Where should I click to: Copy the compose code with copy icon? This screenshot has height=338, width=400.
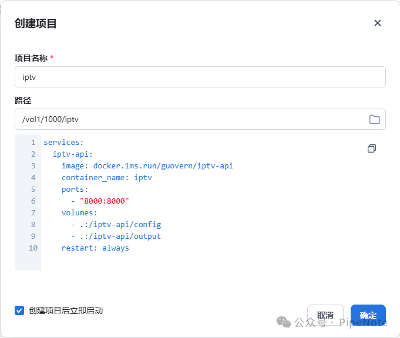point(371,148)
